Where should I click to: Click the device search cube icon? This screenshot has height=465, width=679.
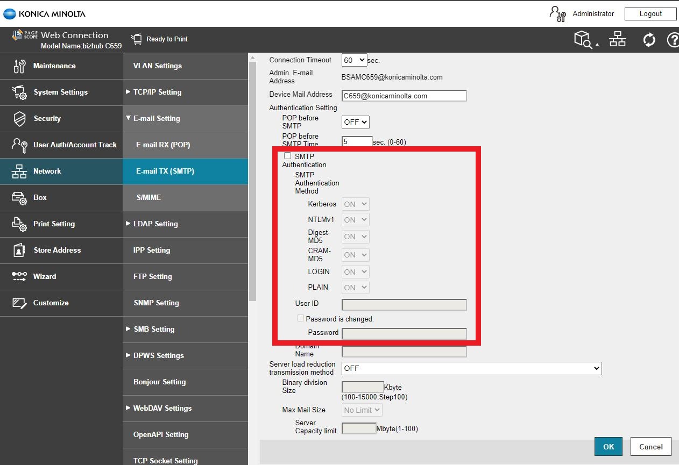(x=583, y=39)
